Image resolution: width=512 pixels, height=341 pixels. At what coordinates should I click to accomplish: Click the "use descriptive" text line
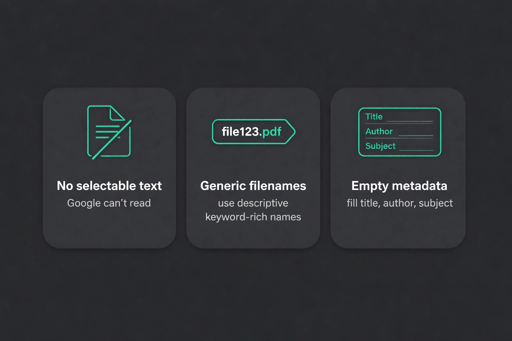tap(253, 203)
